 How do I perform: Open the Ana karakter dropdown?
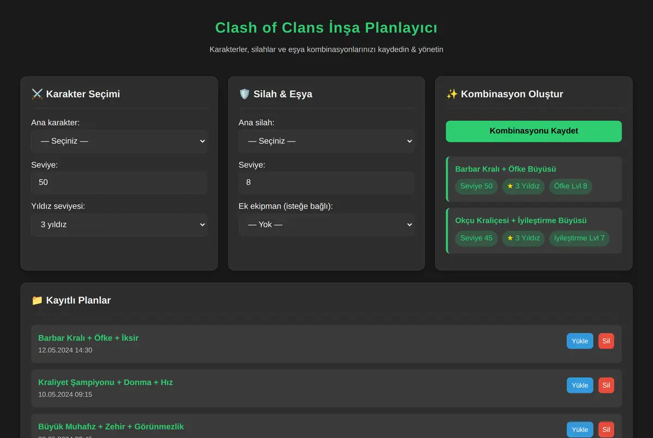(x=119, y=141)
